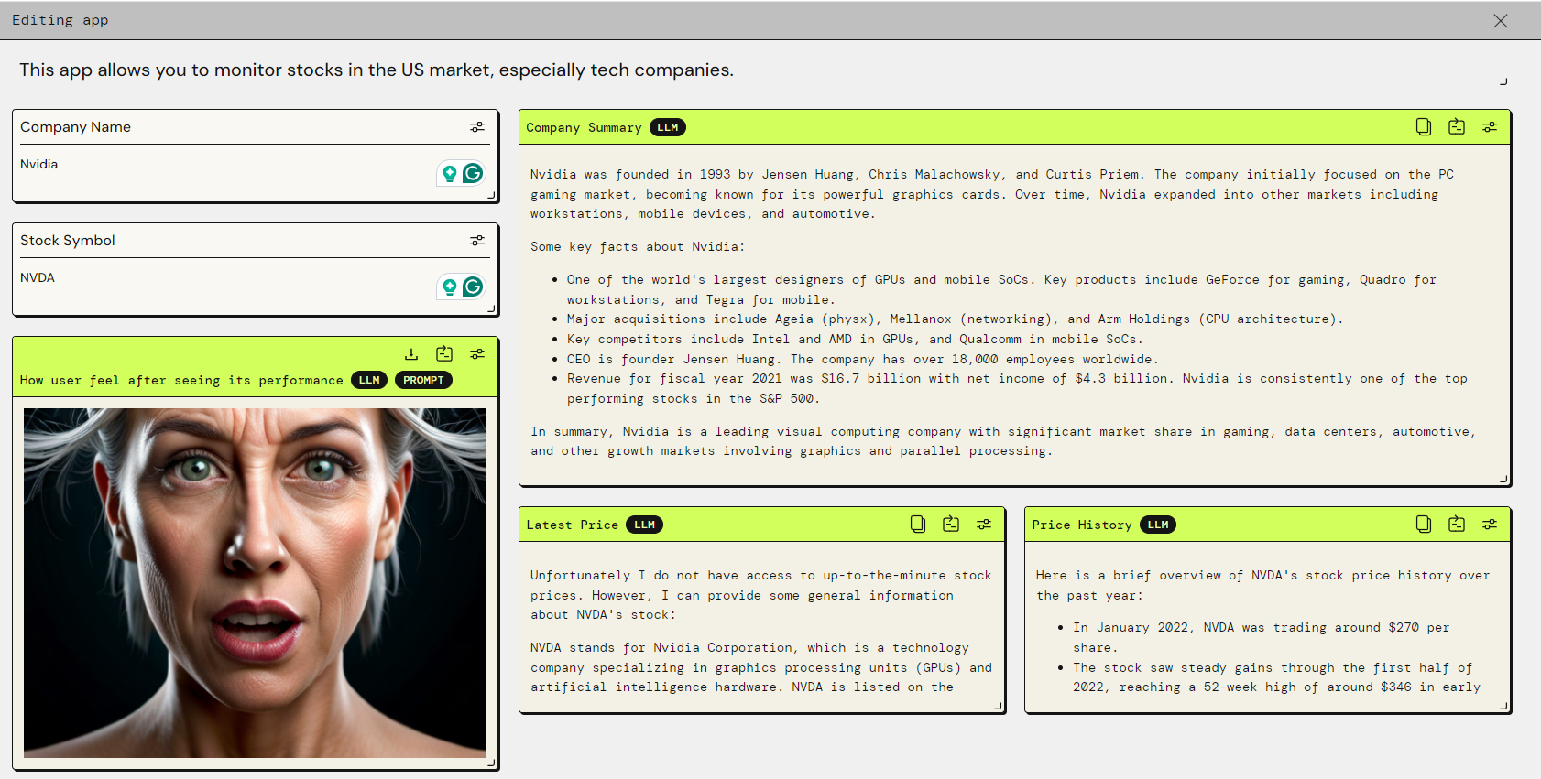Click the bullet about key competitors Intel and AMD
Image resolution: width=1541 pixels, height=779 pixels.
pos(854,339)
